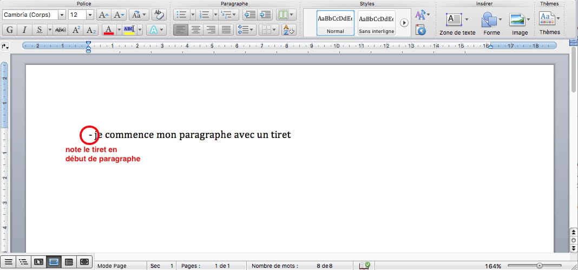
Task: Expand the font size dropdown
Action: (x=90, y=15)
